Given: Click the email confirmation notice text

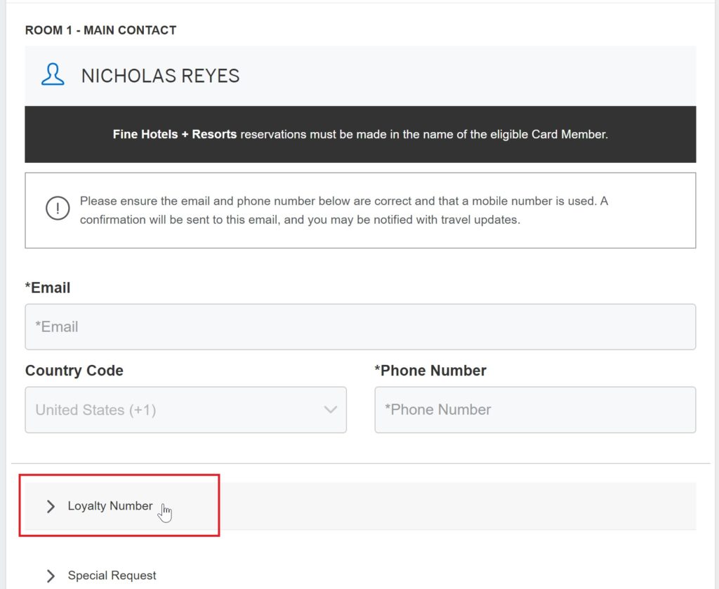Looking at the screenshot, I should point(344,211).
